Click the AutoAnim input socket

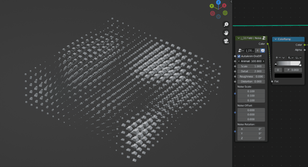pyautogui.click(x=235, y=56)
